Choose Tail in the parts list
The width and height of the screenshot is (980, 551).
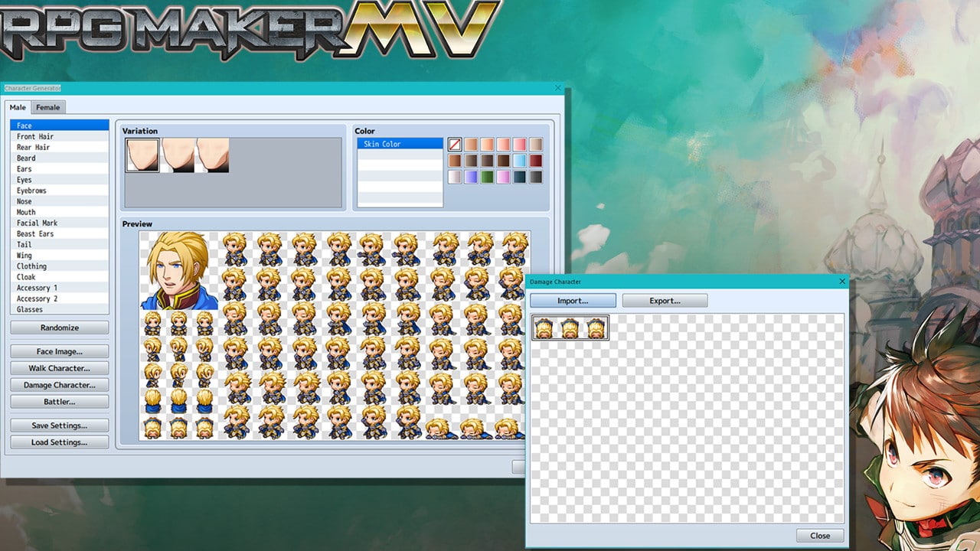click(60, 245)
